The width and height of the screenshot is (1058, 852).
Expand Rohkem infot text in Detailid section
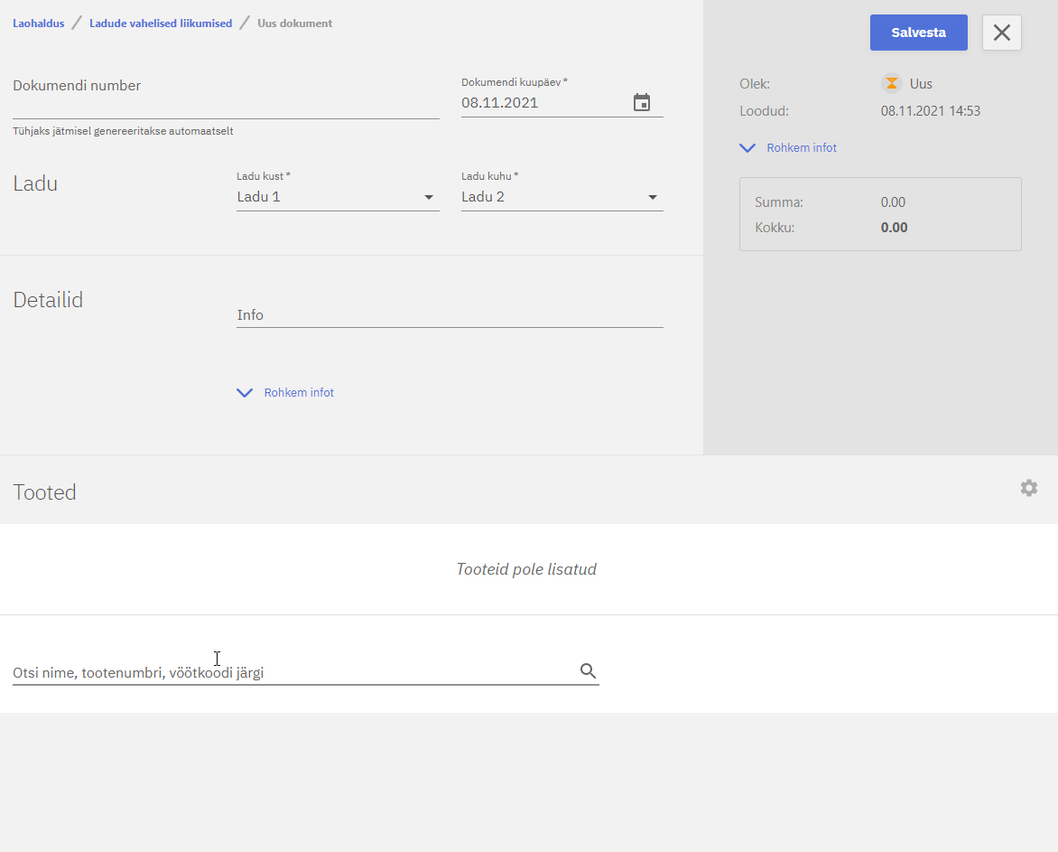(299, 393)
